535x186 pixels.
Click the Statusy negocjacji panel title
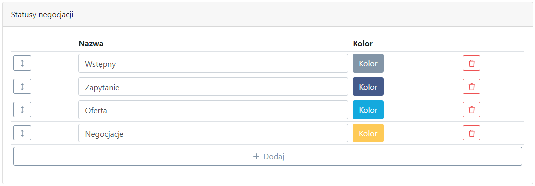(42, 15)
